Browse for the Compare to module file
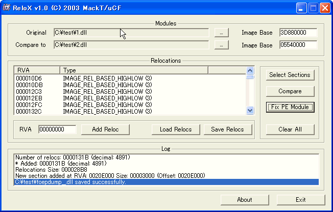The width and height of the screenshot is (333, 212). coord(222,45)
